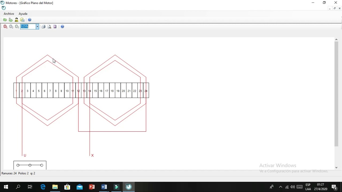Click the up arrow of the vertical scrollbar
The height and width of the screenshot is (192, 342).
coord(336,39)
